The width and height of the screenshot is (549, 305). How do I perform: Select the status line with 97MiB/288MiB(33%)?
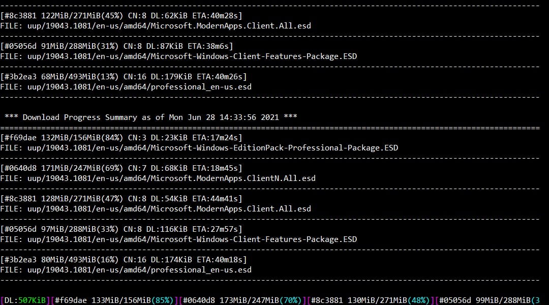tap(121, 229)
